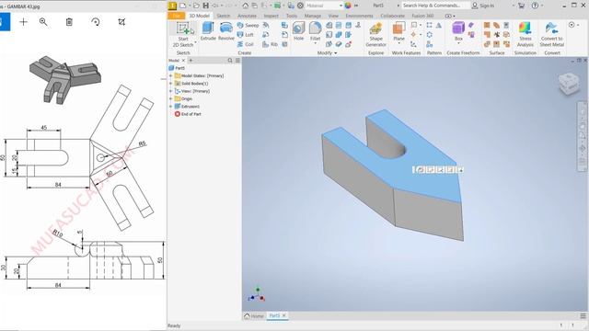Choose the Loft tool

246,35
